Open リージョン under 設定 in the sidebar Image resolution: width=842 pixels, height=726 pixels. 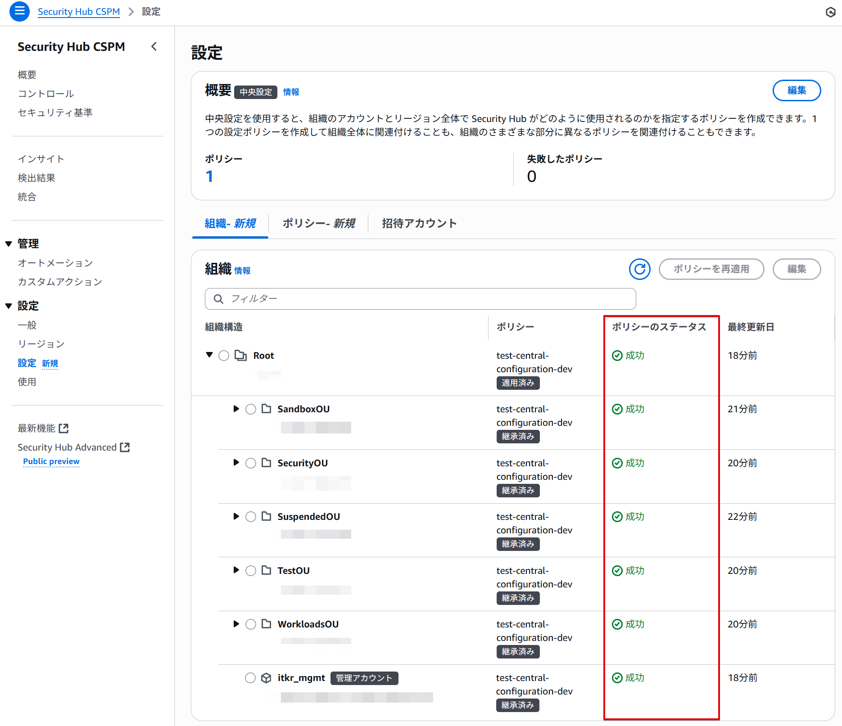click(x=41, y=344)
